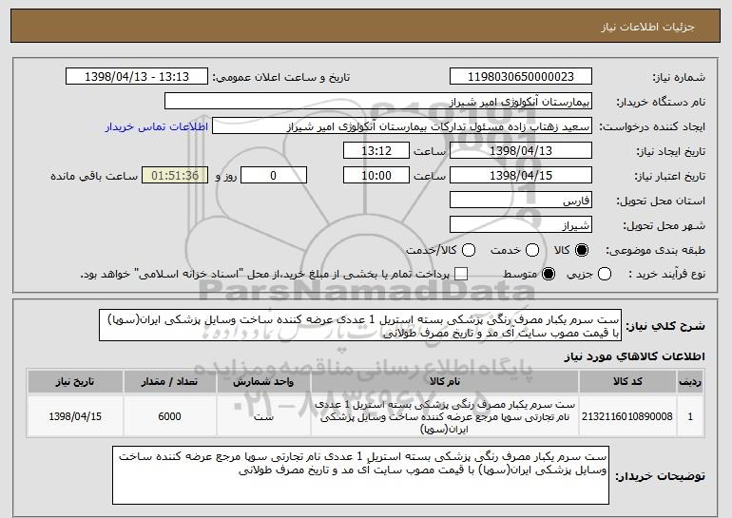This screenshot has height=518, width=732.
Task: Click the buyer name field بیمارستان آنکولوژی امیر شیراز
Action: [378, 102]
